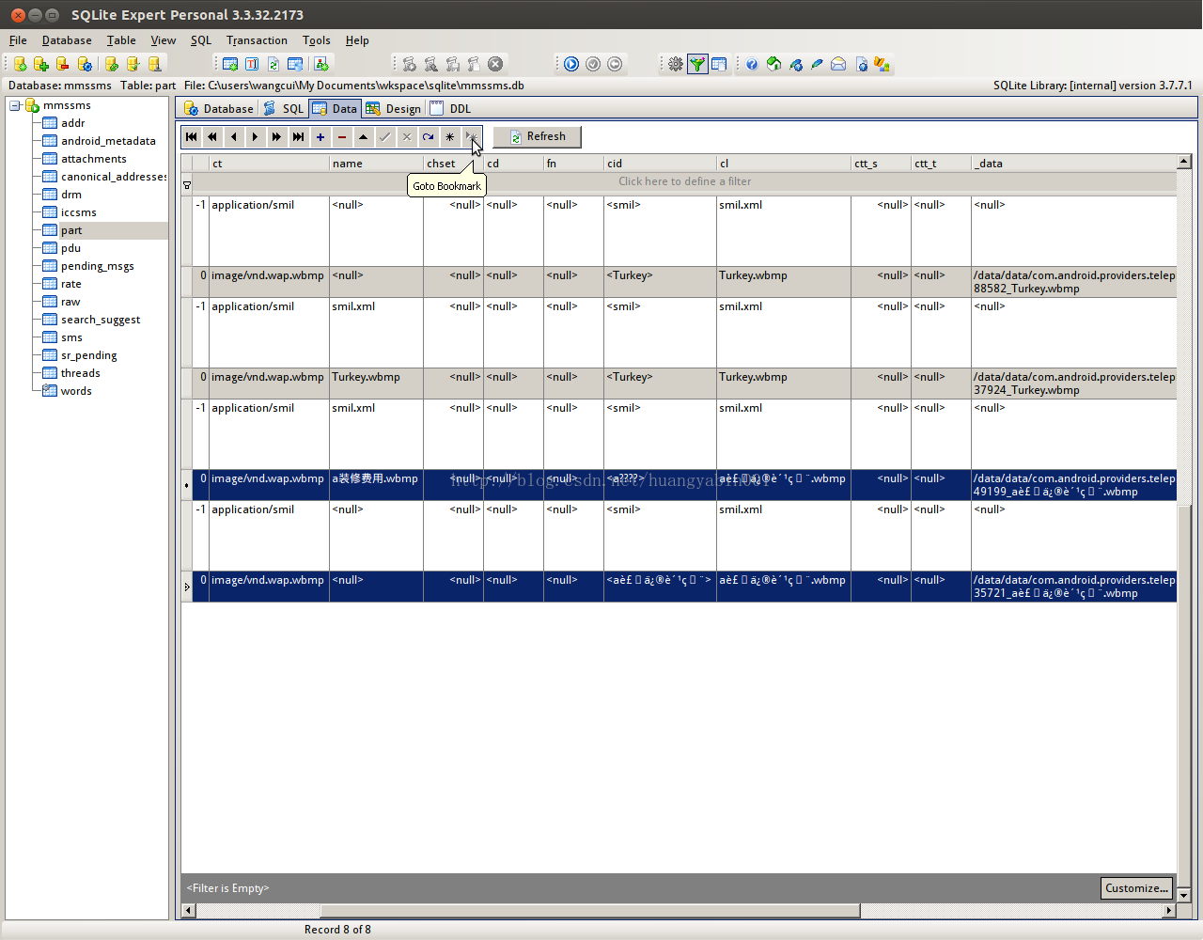Screen dimensions: 1203x940
Task: Click the _data column header
Action: coord(1073,164)
